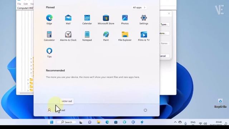This screenshot has width=229, height=129.
Task: Open the Recycle Bin desktop icon
Action: click(x=220, y=104)
